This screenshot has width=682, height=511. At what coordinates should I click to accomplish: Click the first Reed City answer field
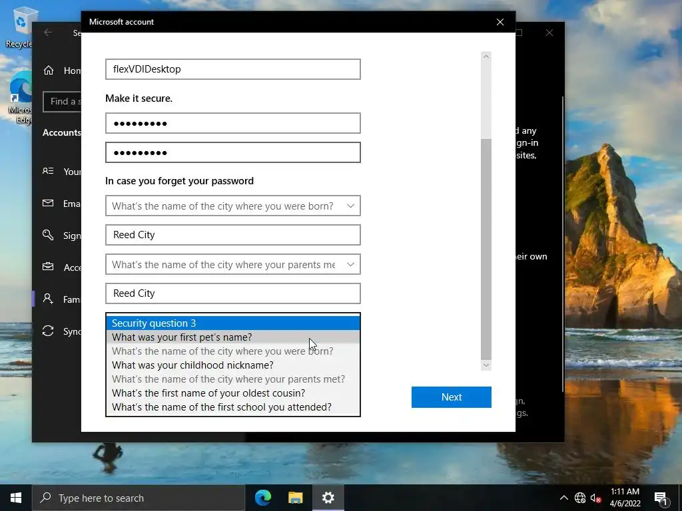pos(232,235)
